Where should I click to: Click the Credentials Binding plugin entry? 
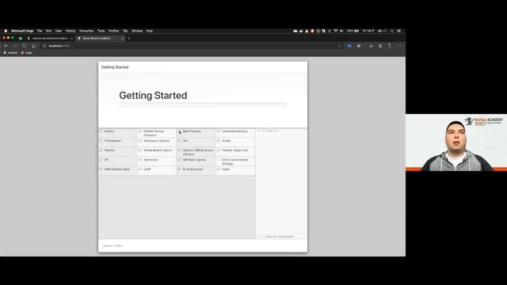235,133
